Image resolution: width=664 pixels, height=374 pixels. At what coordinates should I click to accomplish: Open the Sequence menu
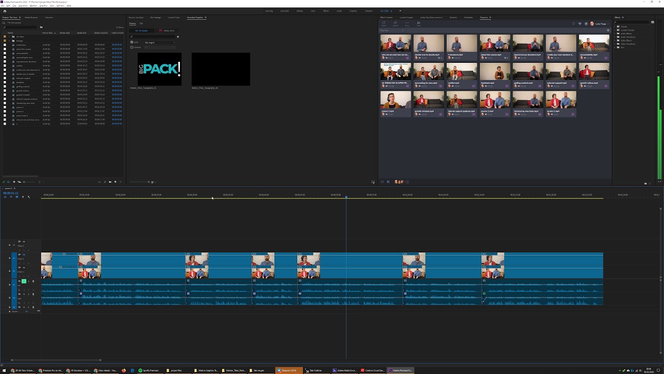23,6
